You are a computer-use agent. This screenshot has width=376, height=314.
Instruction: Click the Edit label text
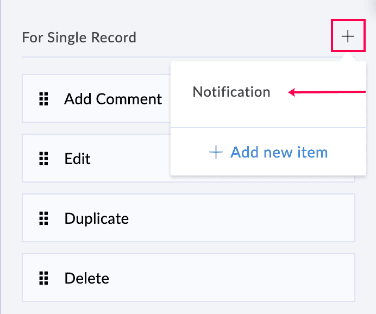77,159
